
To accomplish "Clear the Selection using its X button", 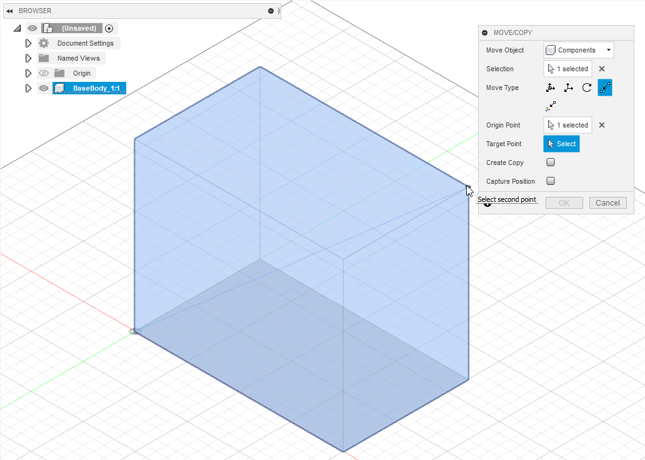I will click(x=601, y=69).
